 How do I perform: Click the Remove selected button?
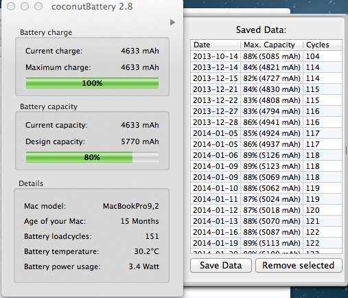click(299, 266)
